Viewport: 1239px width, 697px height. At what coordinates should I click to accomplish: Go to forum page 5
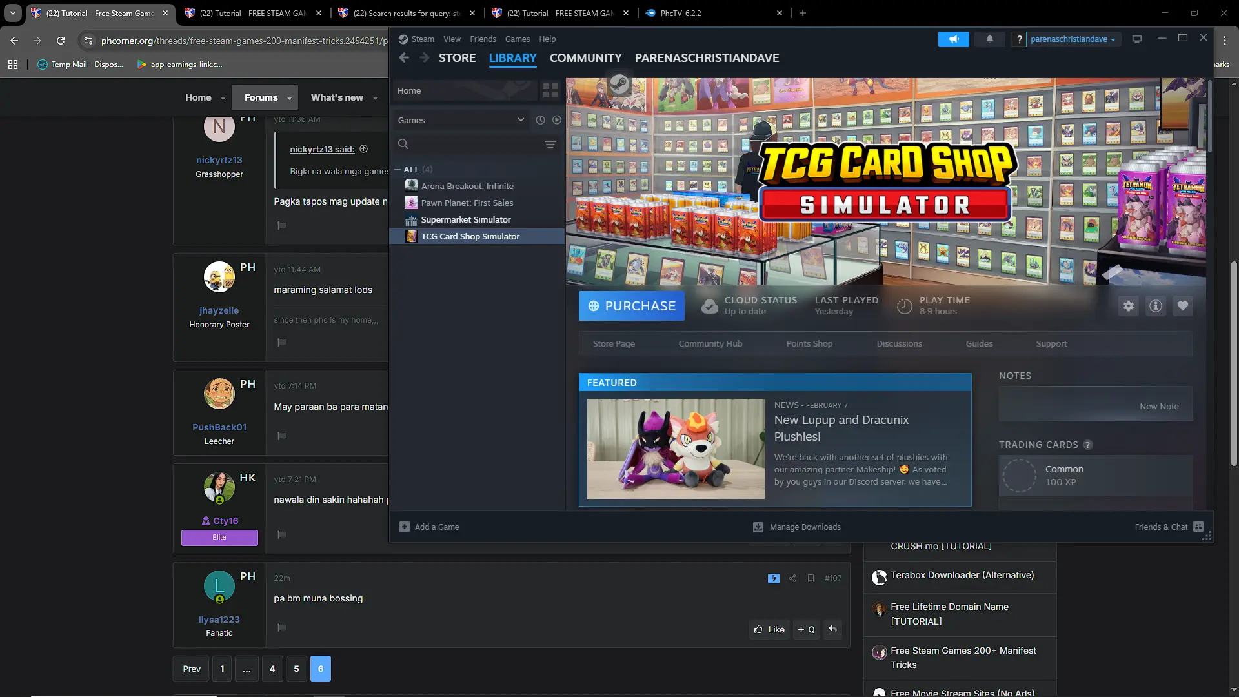click(297, 669)
